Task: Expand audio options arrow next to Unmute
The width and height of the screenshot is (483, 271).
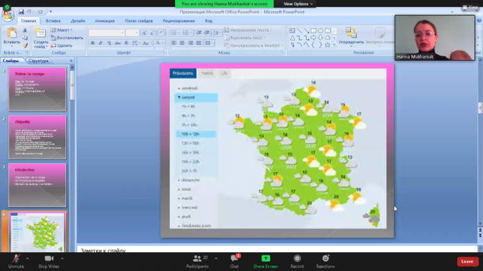Action: 28,258
